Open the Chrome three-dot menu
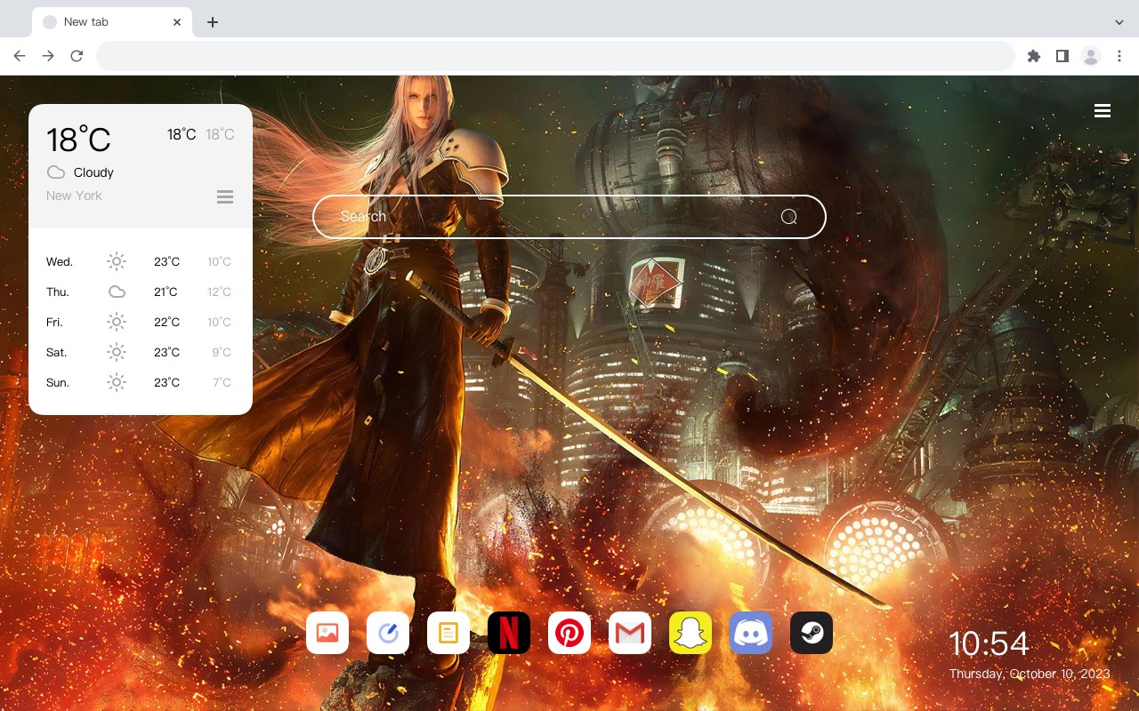This screenshot has height=711, width=1139. coord(1119,56)
